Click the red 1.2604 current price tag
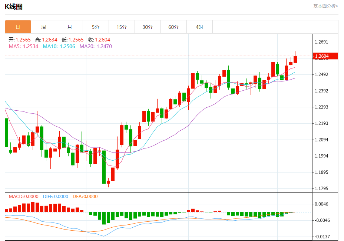 (325, 56)
